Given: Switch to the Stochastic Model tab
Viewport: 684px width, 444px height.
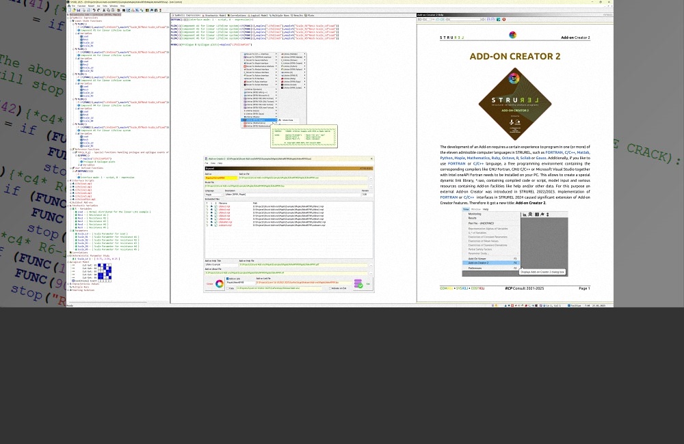Looking at the screenshot, I should coord(214,15).
